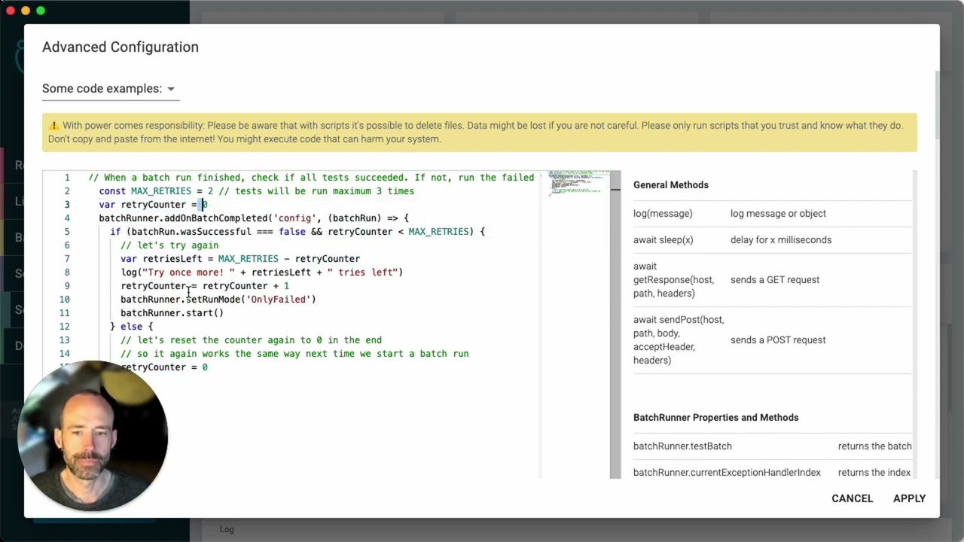
Task: Click the presenter webcam video circle
Action: [x=93, y=436]
